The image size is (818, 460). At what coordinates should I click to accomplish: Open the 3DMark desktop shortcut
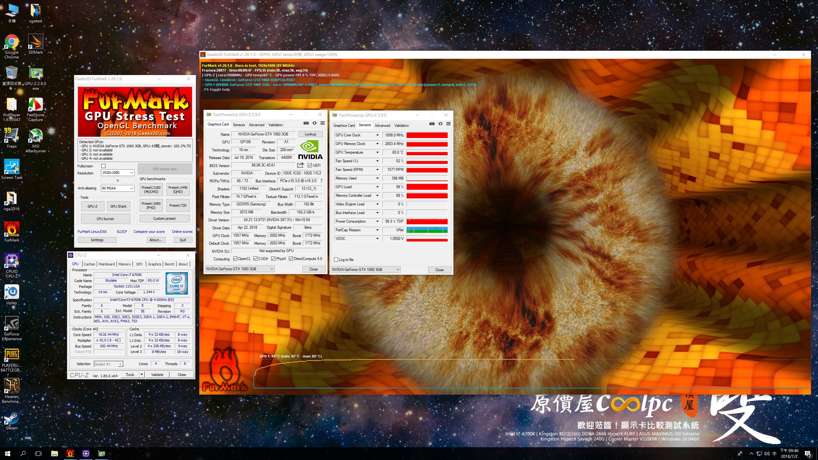pyautogui.click(x=35, y=44)
